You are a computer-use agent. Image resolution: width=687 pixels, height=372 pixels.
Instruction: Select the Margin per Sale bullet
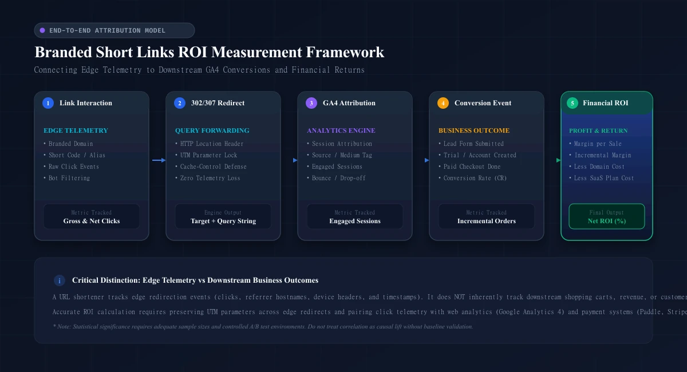[595, 144]
